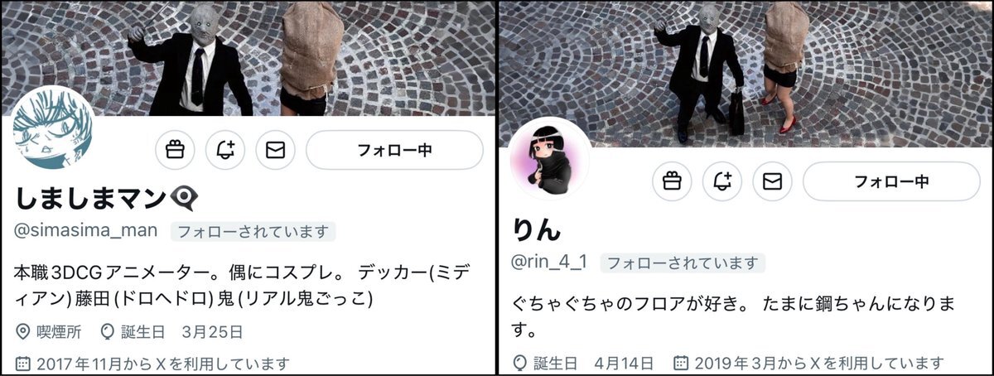Image resolution: width=994 pixels, height=376 pixels.
Task: Click the @rin_4_1 handle
Action: coord(550,263)
